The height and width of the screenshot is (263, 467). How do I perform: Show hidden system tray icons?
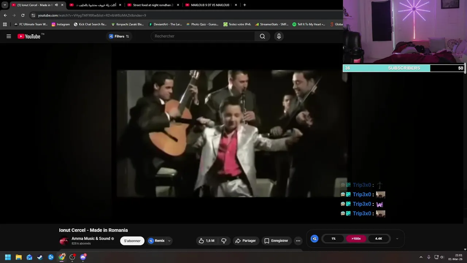(x=421, y=257)
